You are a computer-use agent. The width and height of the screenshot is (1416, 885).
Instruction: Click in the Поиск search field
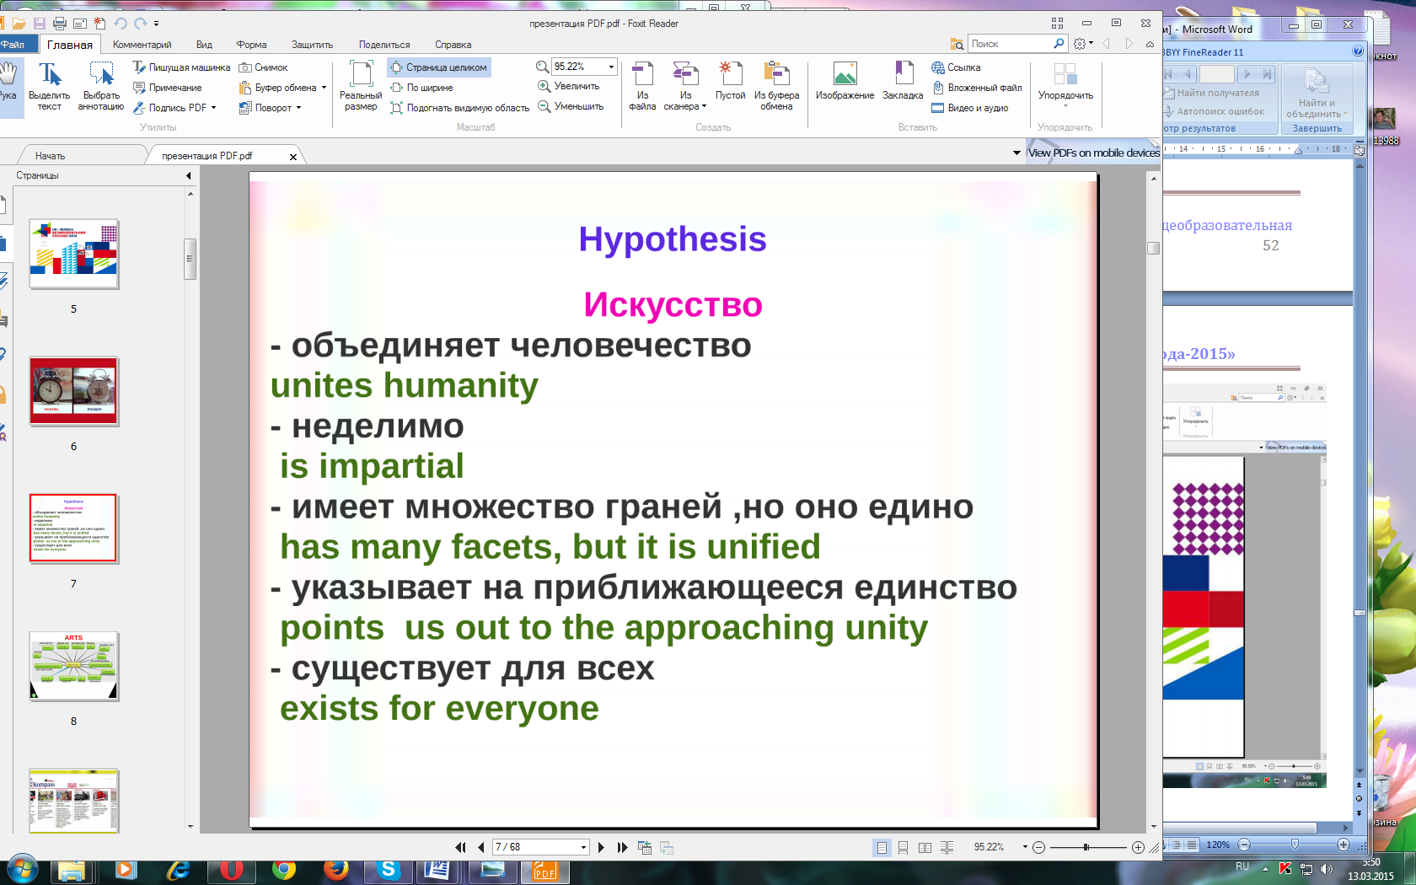1010,44
